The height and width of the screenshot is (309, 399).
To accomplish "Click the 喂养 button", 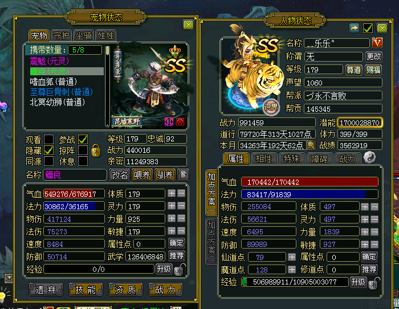I will (142, 175).
